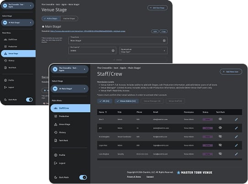Click into the Max Capacity input field
This screenshot has width=248, height=184.
point(92,50)
